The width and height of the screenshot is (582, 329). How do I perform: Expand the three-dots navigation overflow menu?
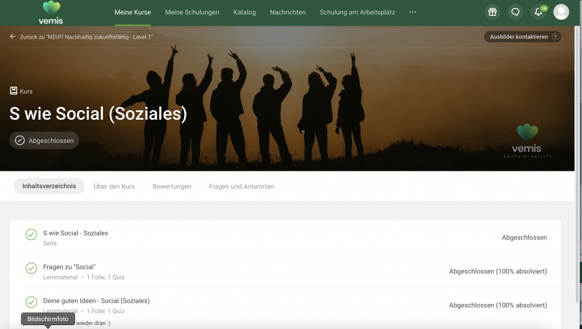click(413, 12)
